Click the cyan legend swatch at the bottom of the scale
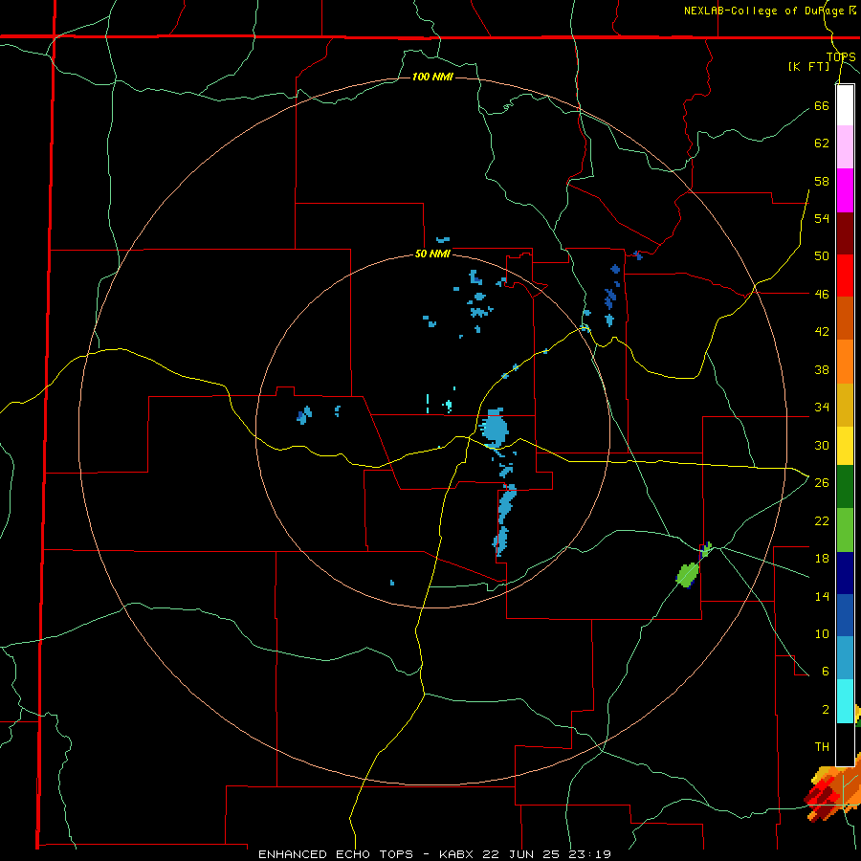Image resolution: width=861 pixels, height=861 pixels. [x=845, y=701]
